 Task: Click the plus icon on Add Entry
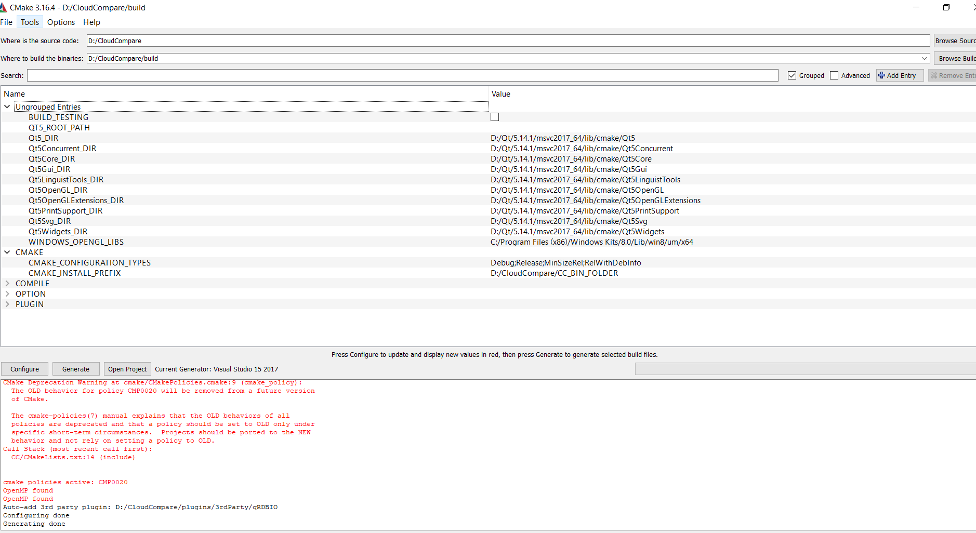(881, 75)
